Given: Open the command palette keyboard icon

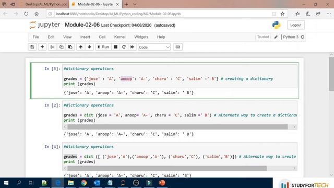Looking at the screenshot, I should [x=177, y=47].
